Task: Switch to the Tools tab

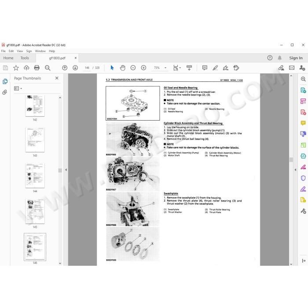Action: coord(25,58)
